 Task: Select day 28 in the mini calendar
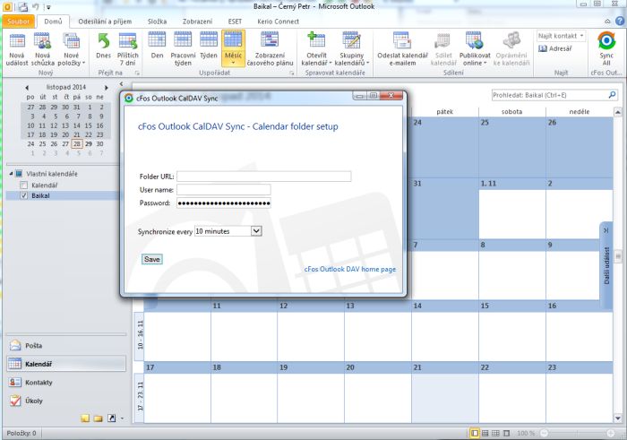(x=77, y=143)
